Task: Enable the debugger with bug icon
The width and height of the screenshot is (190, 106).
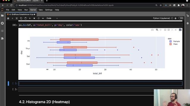Action: pyautogui.click(x=175, y=18)
